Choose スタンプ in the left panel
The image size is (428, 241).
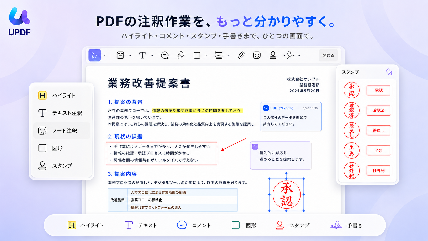coord(62,166)
